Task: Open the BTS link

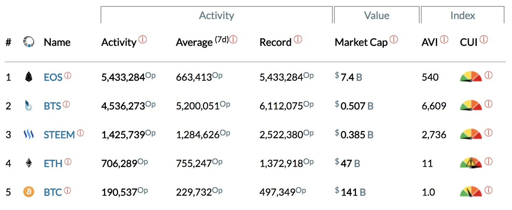Action: pos(52,106)
